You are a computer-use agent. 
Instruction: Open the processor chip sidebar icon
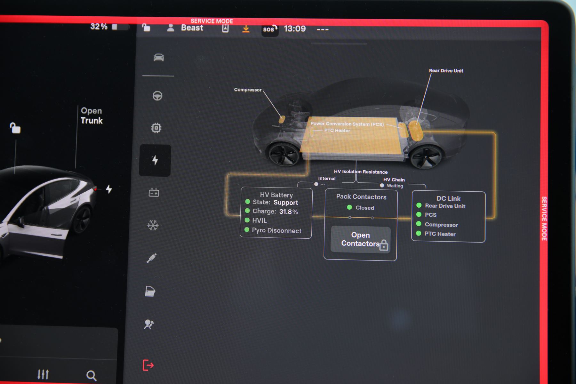[156, 128]
